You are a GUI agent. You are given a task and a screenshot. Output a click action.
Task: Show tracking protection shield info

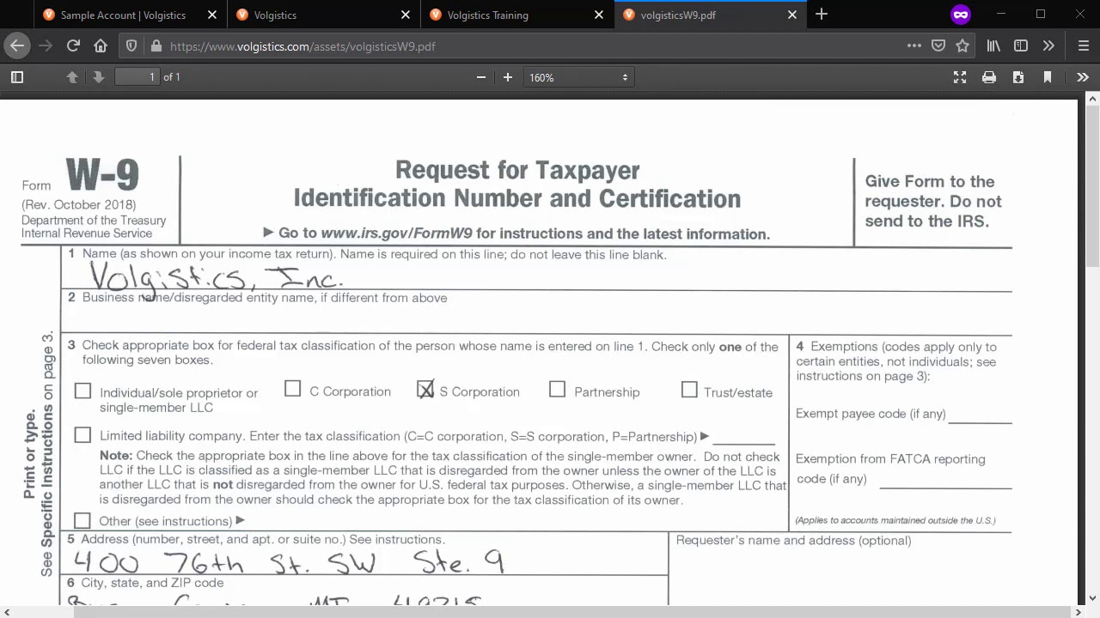(x=131, y=46)
